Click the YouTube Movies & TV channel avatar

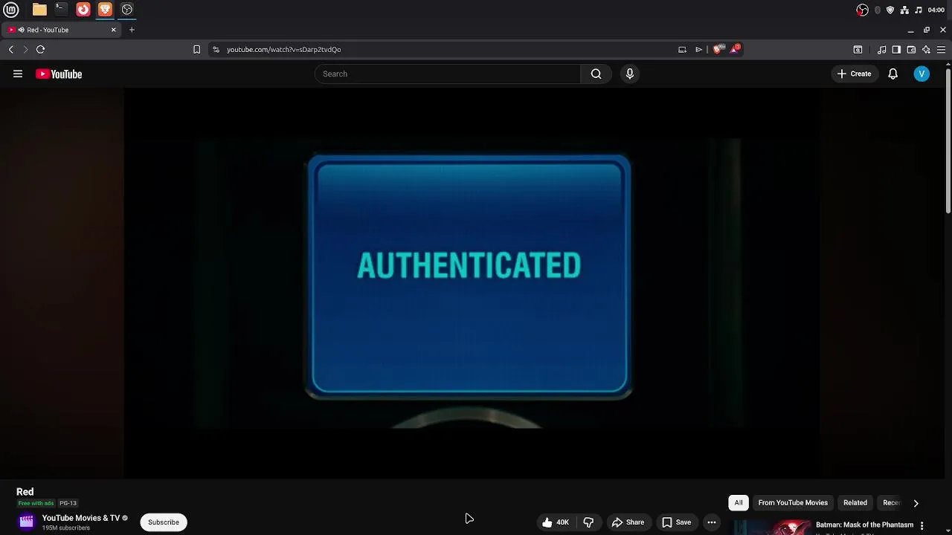(27, 522)
